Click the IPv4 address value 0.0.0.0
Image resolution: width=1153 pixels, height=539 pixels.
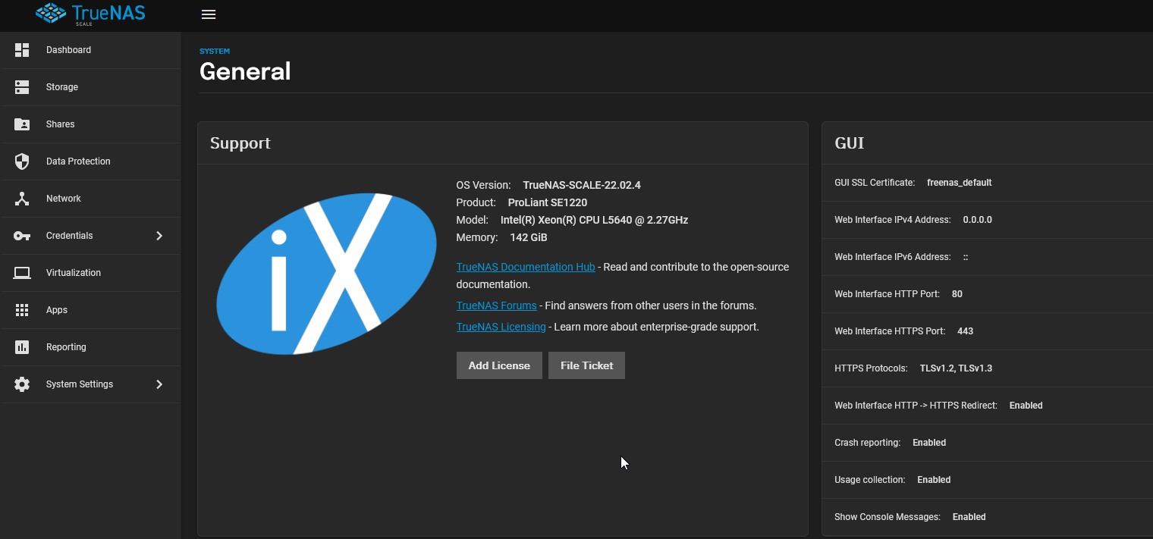pos(978,220)
